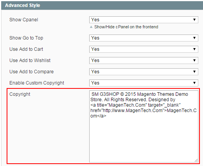Image resolution: width=203 pixels, height=166 pixels.
Task: Click the Show Go to Top arrow icon
Action: [194, 38]
